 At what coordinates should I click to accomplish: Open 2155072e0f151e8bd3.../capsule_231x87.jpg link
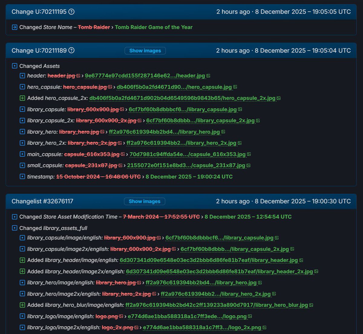(186, 165)
